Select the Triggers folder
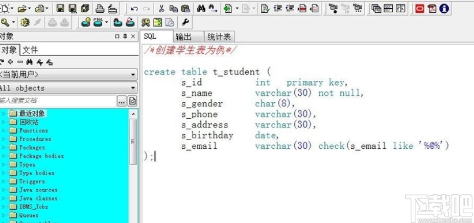 [x=32, y=182]
